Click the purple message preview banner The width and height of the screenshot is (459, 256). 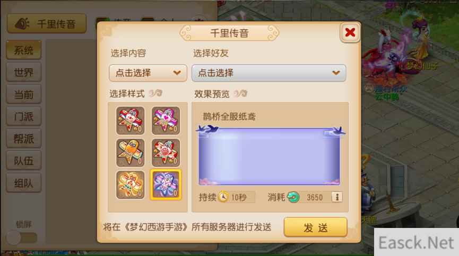pos(270,156)
